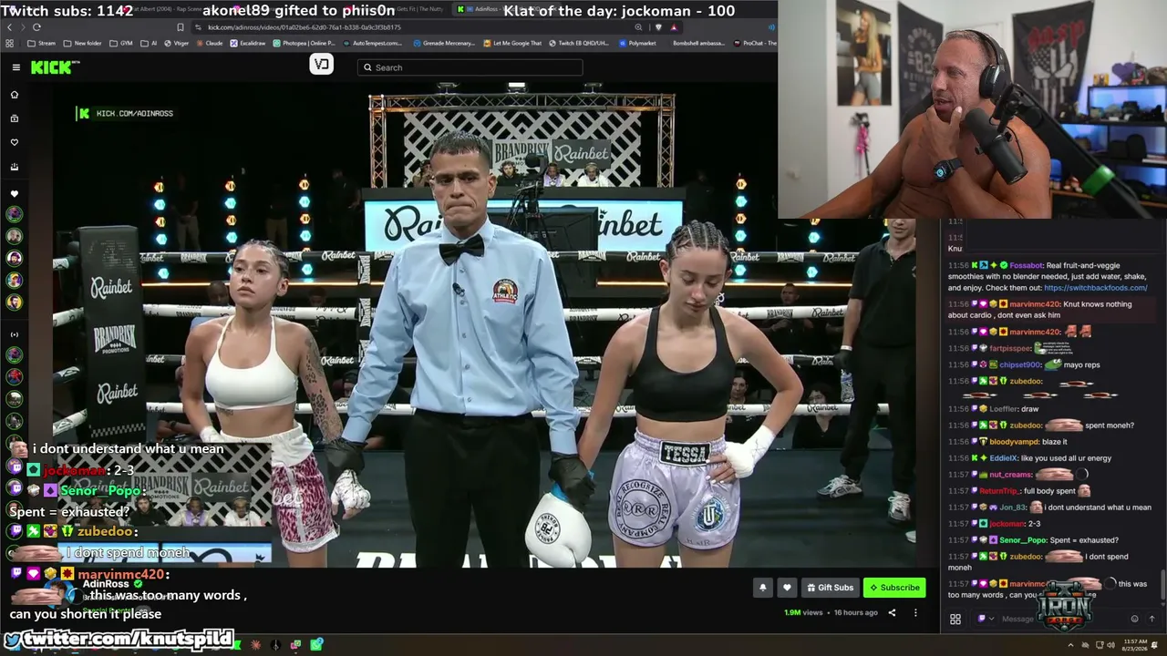Open the chat grid icon beside Message

coord(955,619)
